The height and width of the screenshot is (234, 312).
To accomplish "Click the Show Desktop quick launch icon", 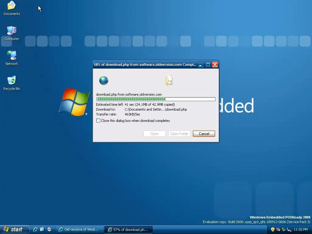I will coord(42,229).
